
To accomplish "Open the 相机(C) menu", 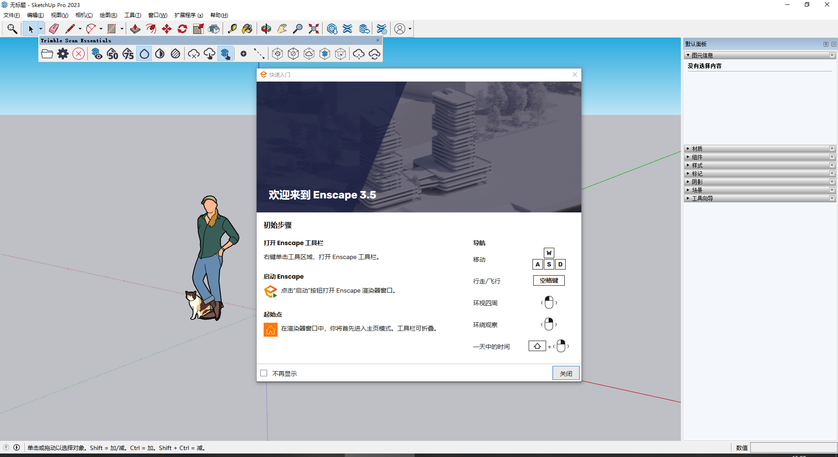I will (x=84, y=15).
